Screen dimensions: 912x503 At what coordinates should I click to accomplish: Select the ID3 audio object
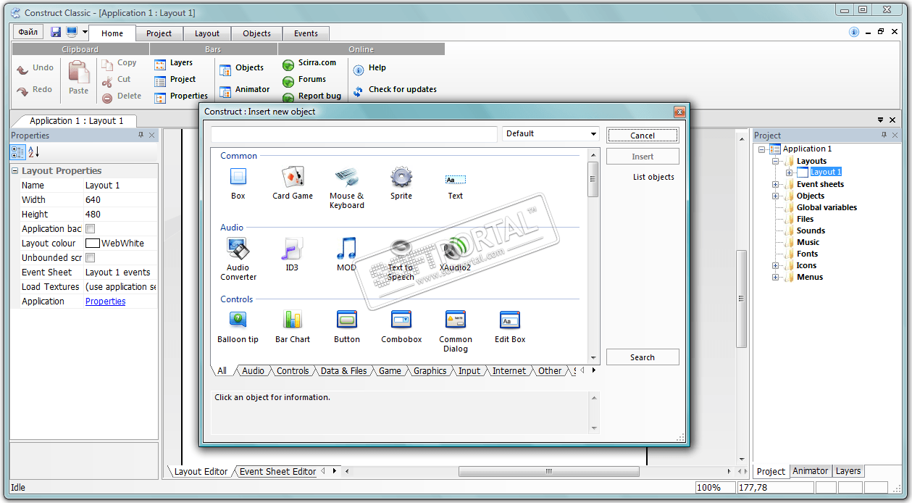click(x=292, y=249)
